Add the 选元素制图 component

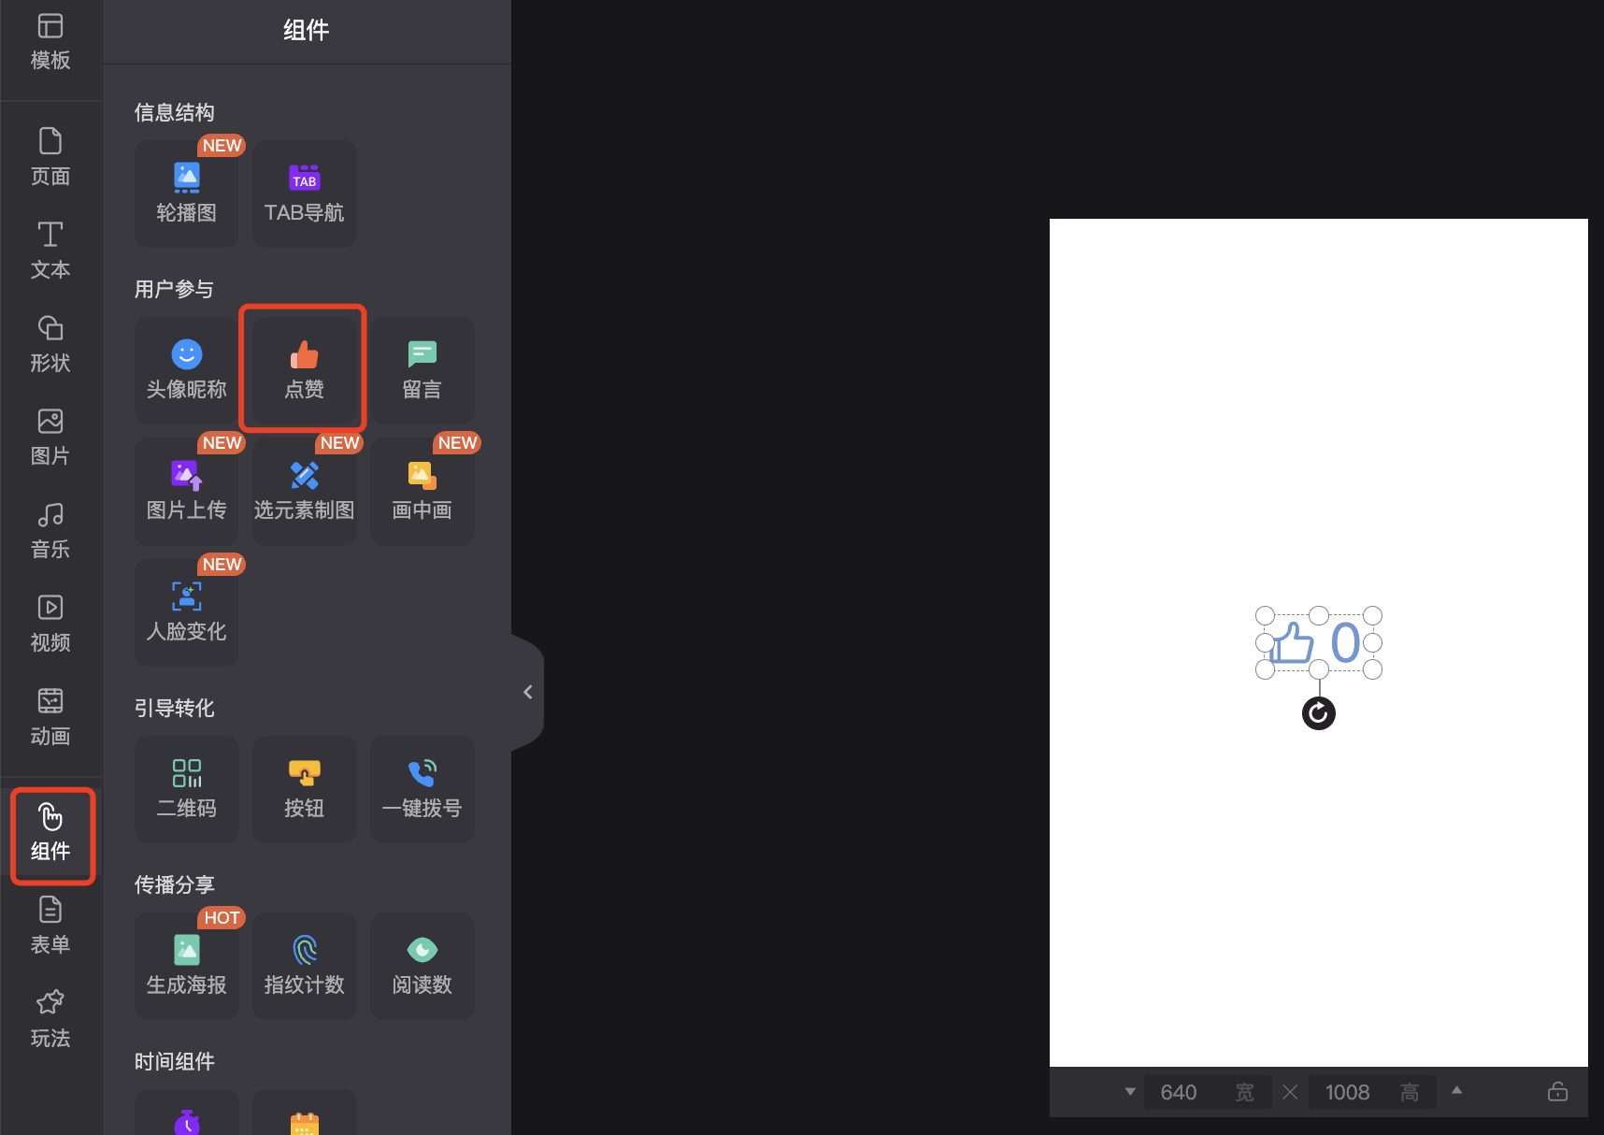(305, 491)
